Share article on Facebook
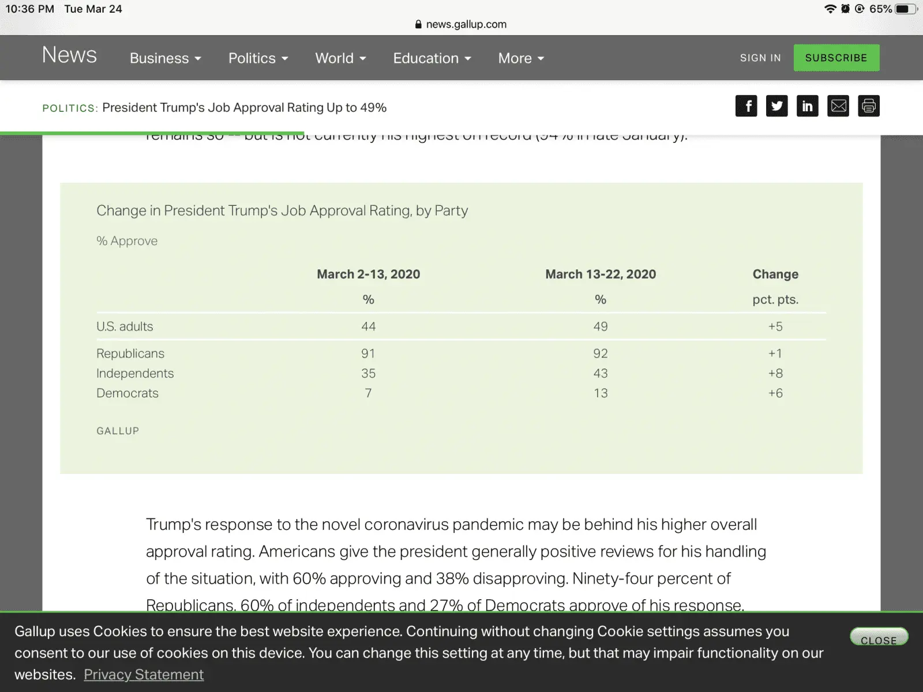923x692 pixels. tap(746, 106)
